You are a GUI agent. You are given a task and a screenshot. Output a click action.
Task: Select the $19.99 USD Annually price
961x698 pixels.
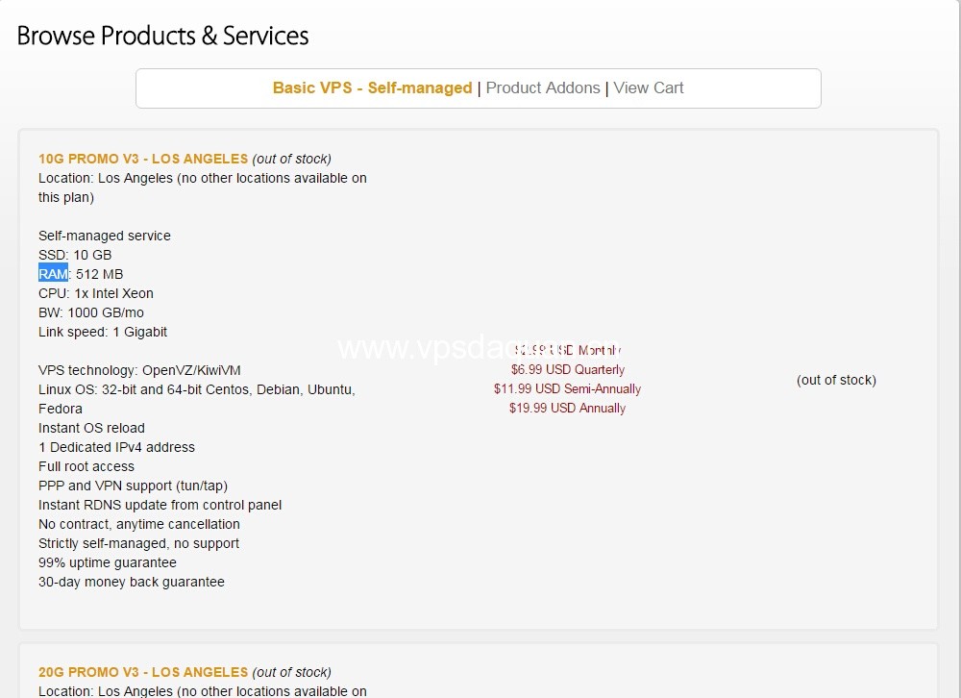coord(568,408)
